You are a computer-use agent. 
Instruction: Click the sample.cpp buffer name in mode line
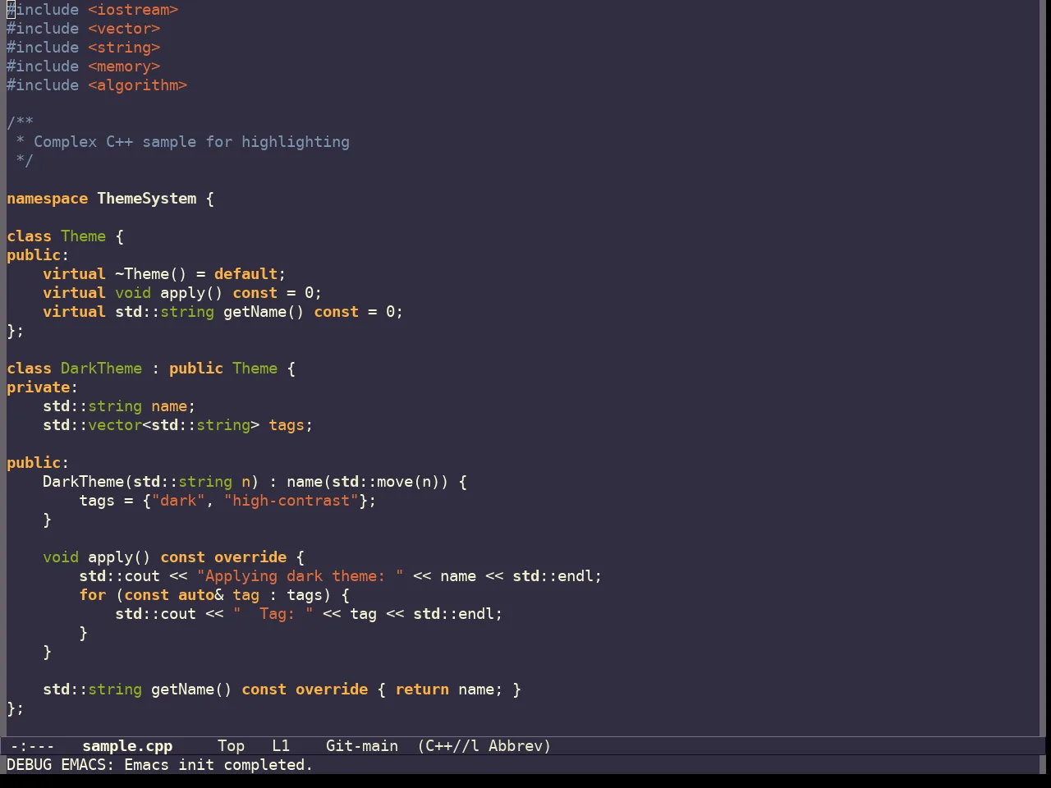127,746
